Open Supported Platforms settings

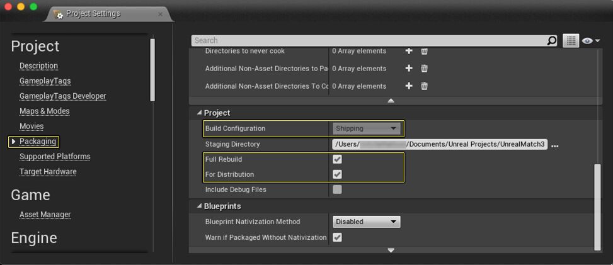point(55,156)
